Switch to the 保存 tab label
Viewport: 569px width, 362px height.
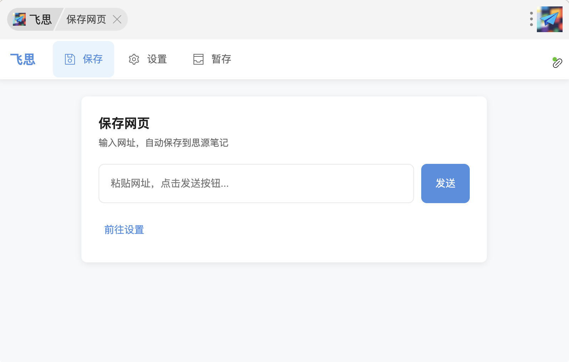93,59
